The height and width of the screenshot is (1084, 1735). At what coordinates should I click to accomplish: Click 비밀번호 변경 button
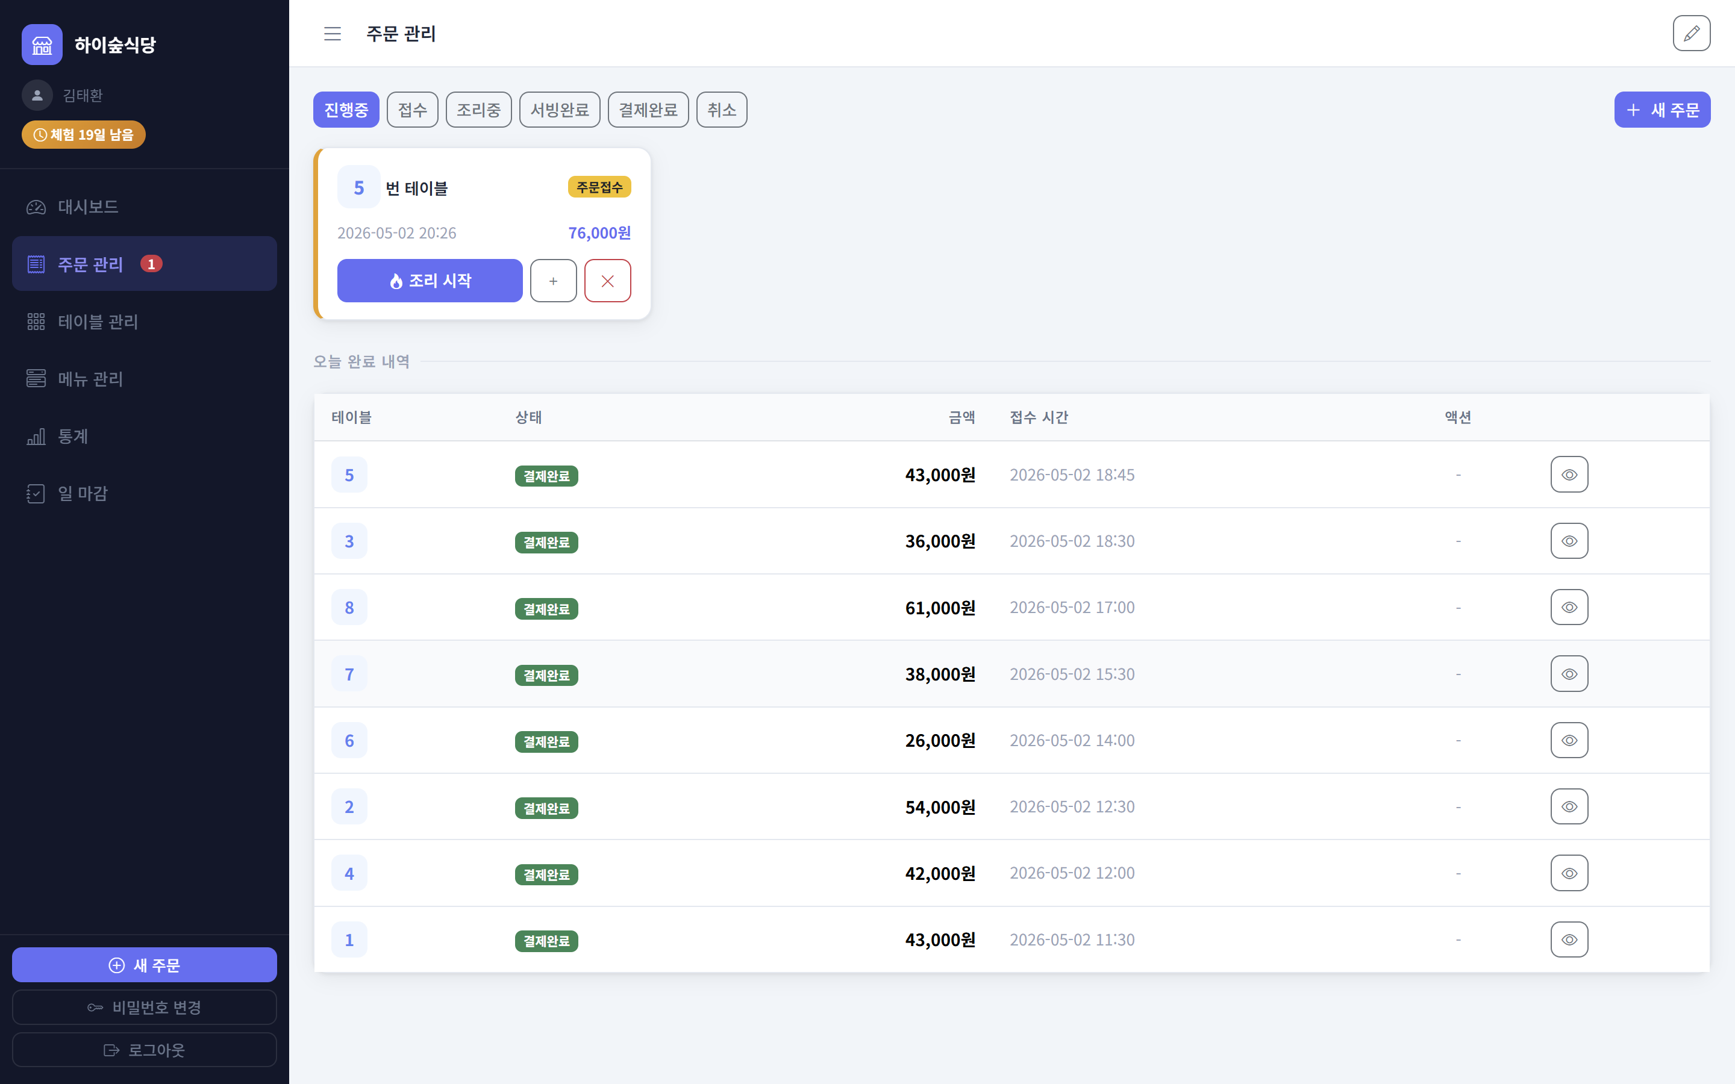pyautogui.click(x=144, y=1008)
